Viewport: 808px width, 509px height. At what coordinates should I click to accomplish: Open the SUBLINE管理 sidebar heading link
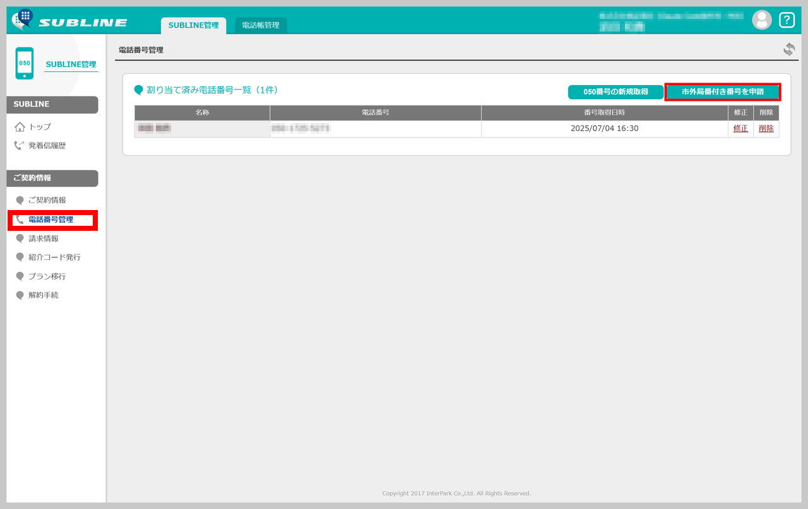tap(71, 64)
